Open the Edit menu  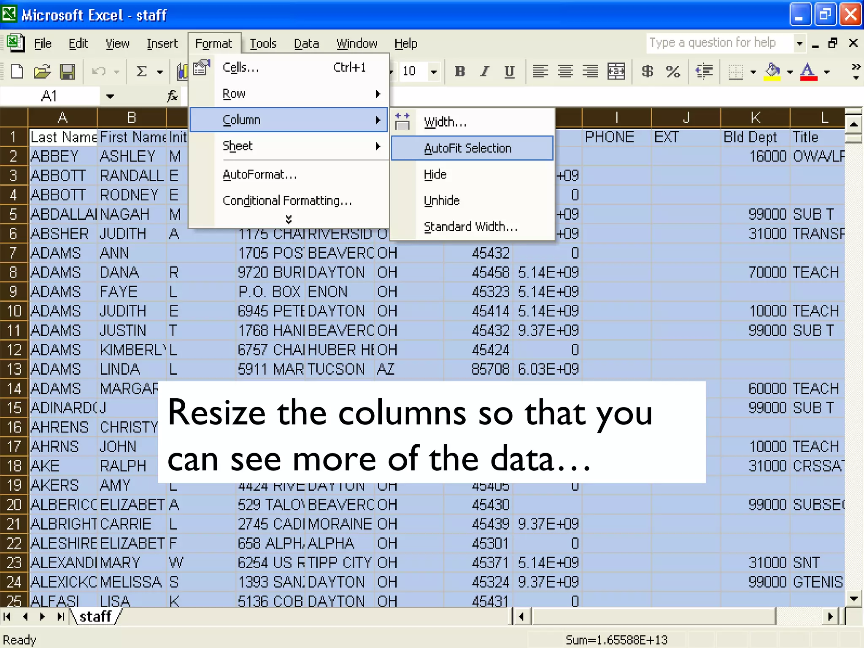point(78,43)
